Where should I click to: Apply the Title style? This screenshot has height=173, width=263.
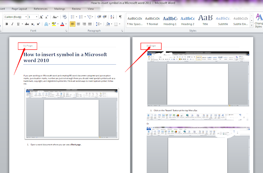click(x=205, y=21)
